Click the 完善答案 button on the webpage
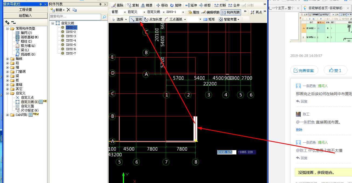352x183 pixels. [304, 71]
